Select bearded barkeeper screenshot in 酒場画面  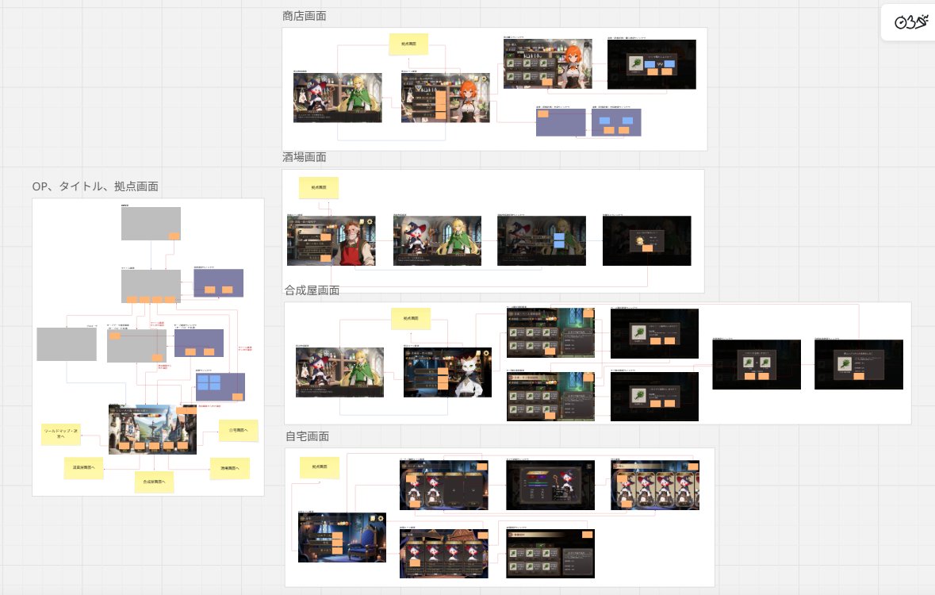point(331,241)
